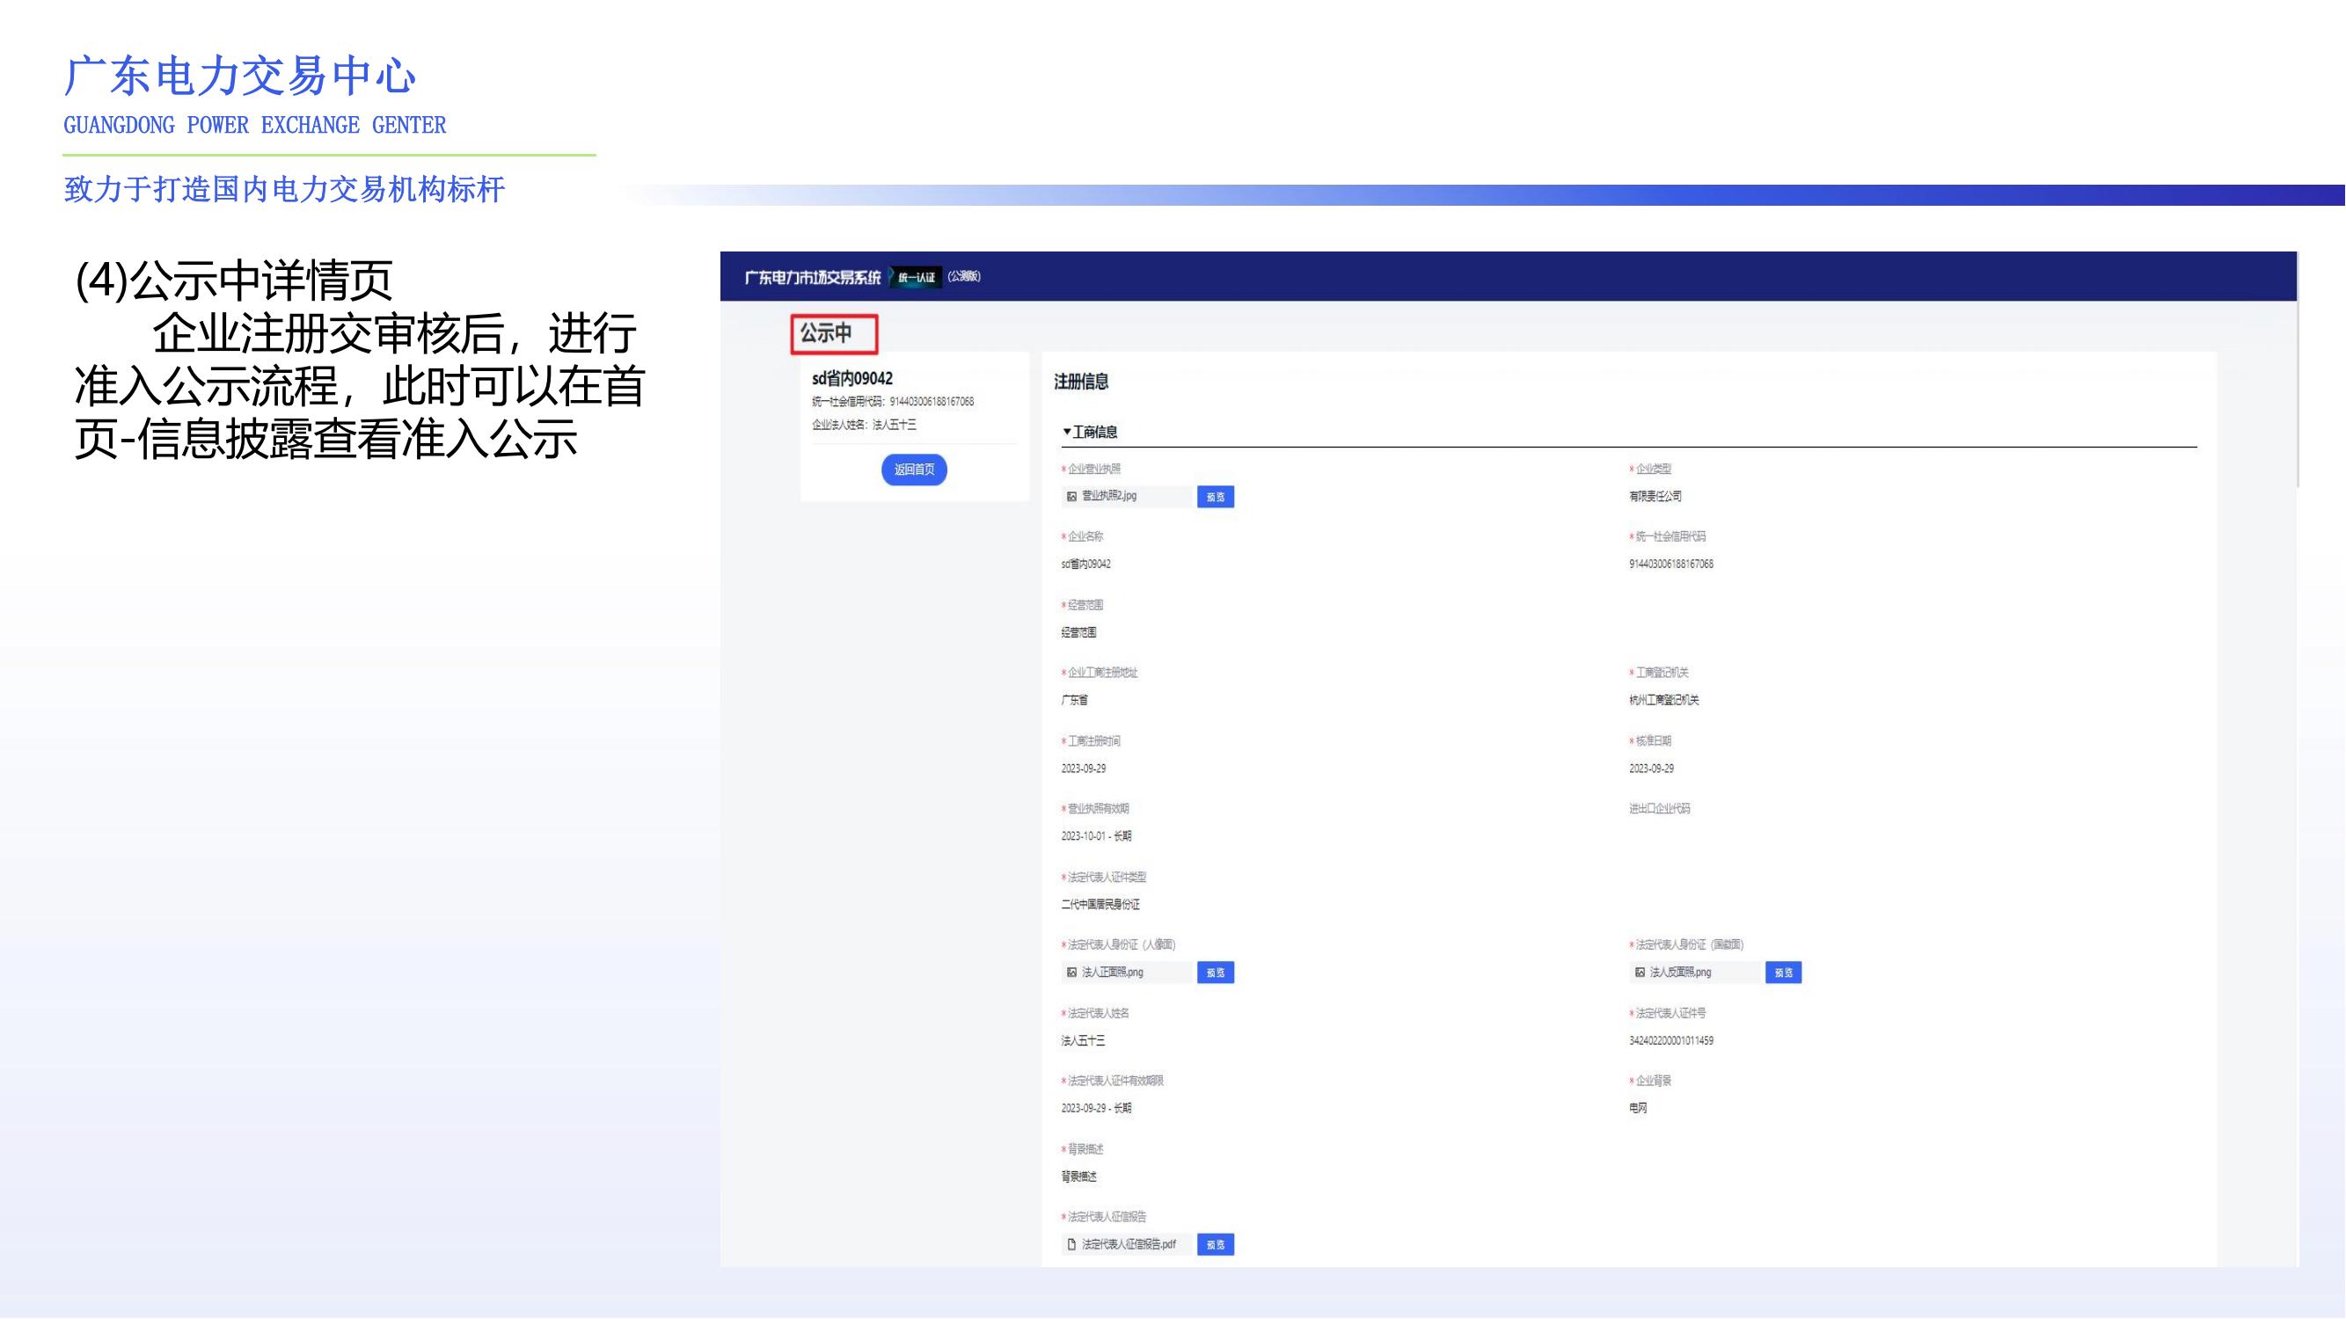The height and width of the screenshot is (1319, 2346).
Task: Collapse the 工商信息 section triangle
Action: [x=1066, y=432]
